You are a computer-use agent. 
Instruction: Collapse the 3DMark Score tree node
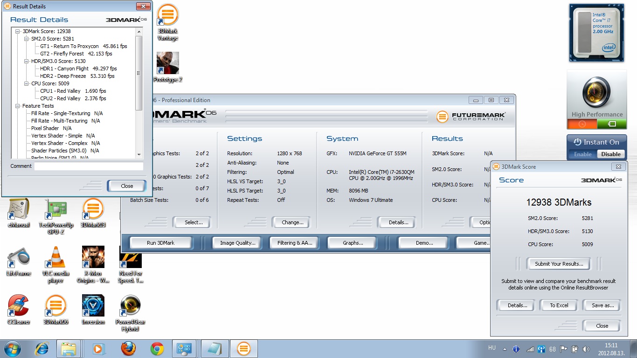tap(18, 31)
